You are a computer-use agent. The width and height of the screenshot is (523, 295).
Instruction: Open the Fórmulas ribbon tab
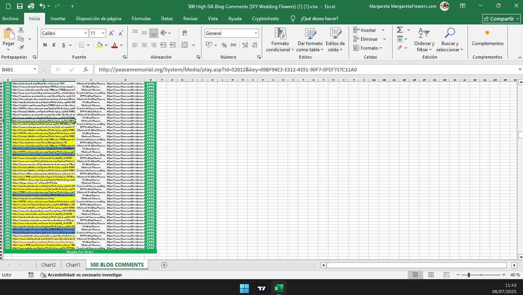[x=141, y=19]
